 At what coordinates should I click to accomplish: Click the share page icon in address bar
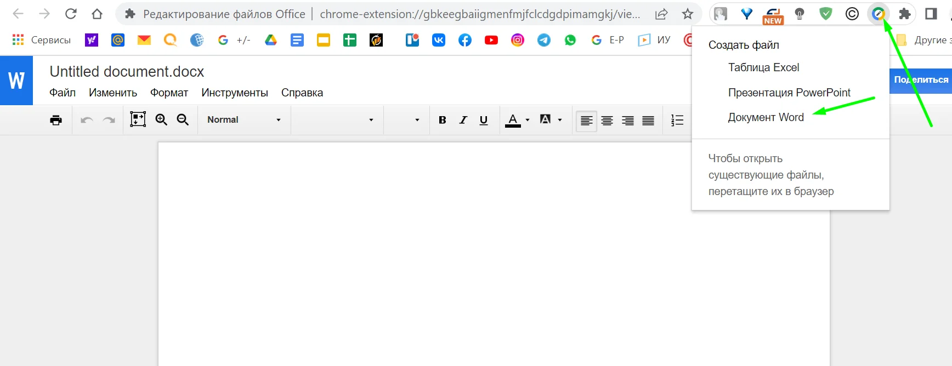click(661, 14)
